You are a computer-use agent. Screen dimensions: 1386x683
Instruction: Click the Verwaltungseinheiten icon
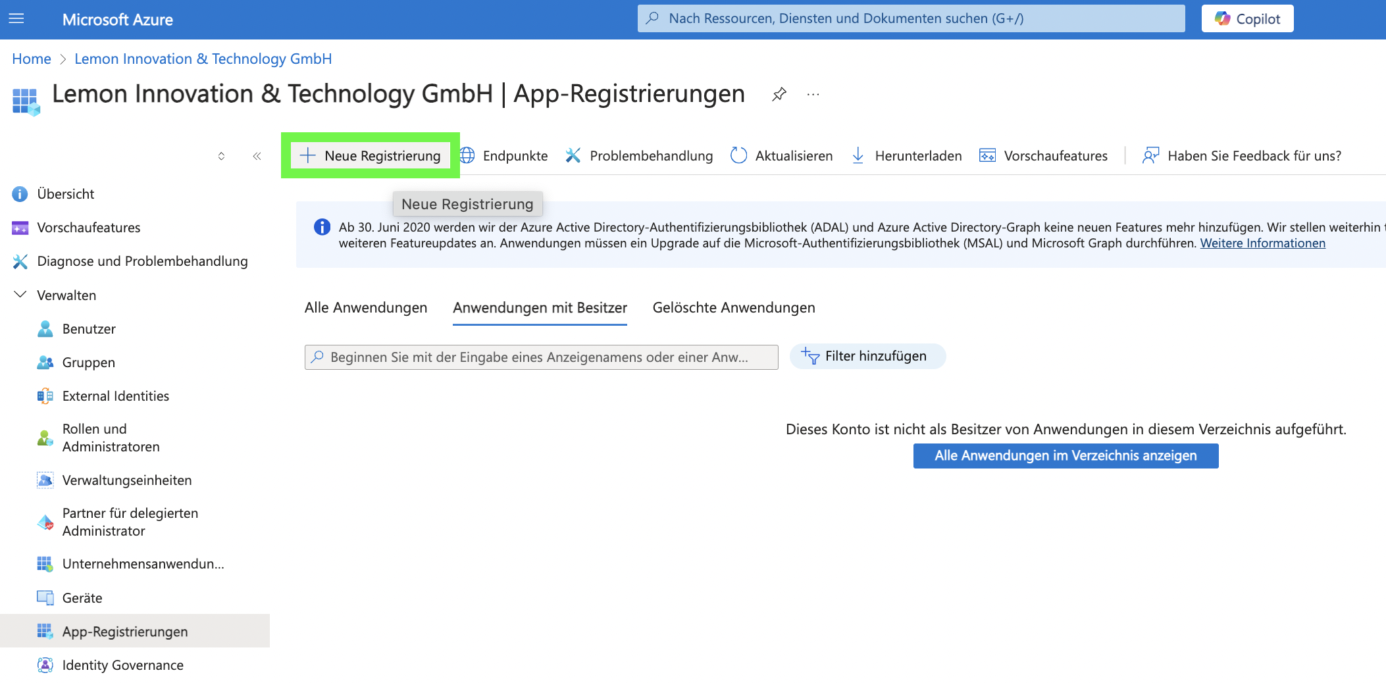45,480
